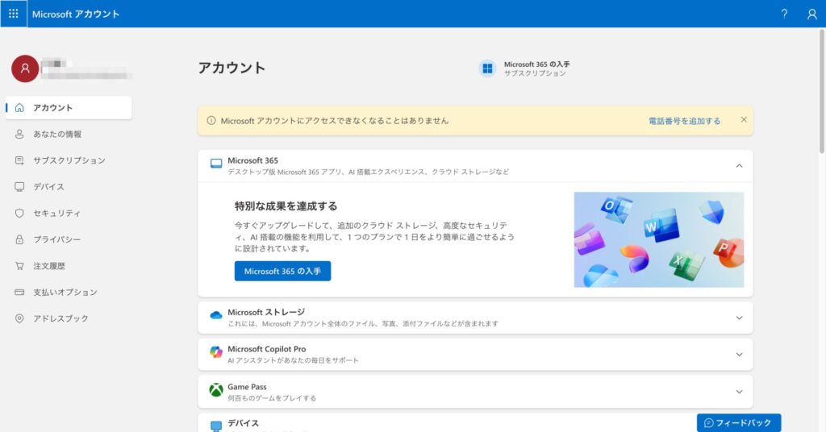Click the red user avatar picture
Viewport: 826px width, 432px height.
24,69
